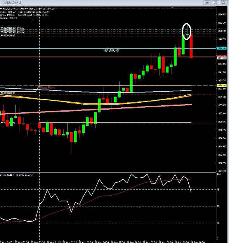Click price scale value 1926.50
Screen dimensions: 229x243
221,138
